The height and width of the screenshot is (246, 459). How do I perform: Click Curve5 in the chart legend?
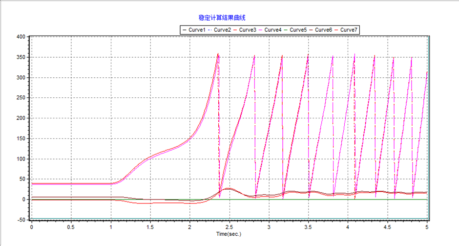coord(298,30)
